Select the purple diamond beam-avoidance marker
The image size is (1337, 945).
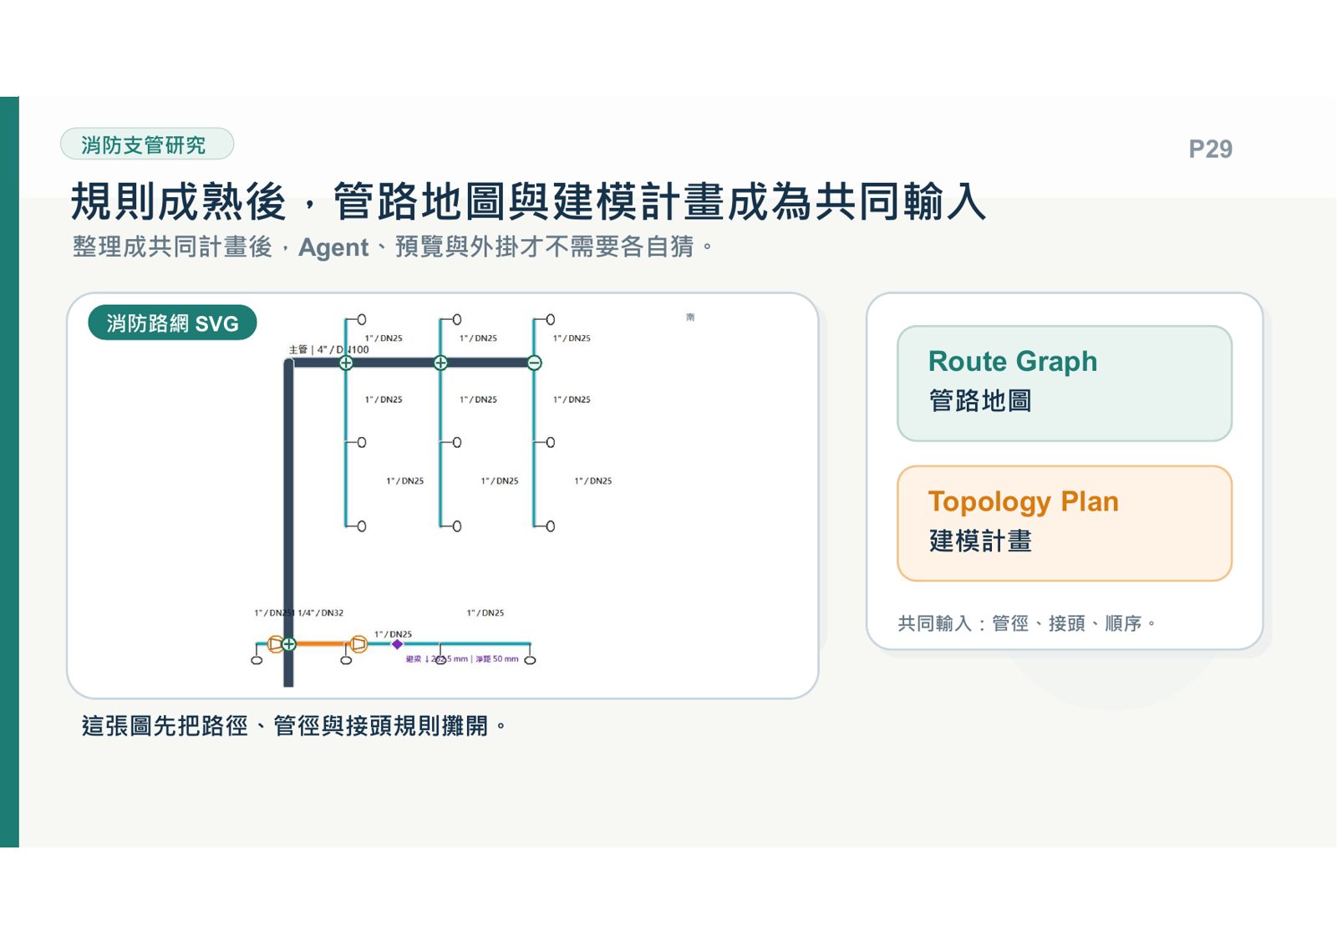point(398,644)
